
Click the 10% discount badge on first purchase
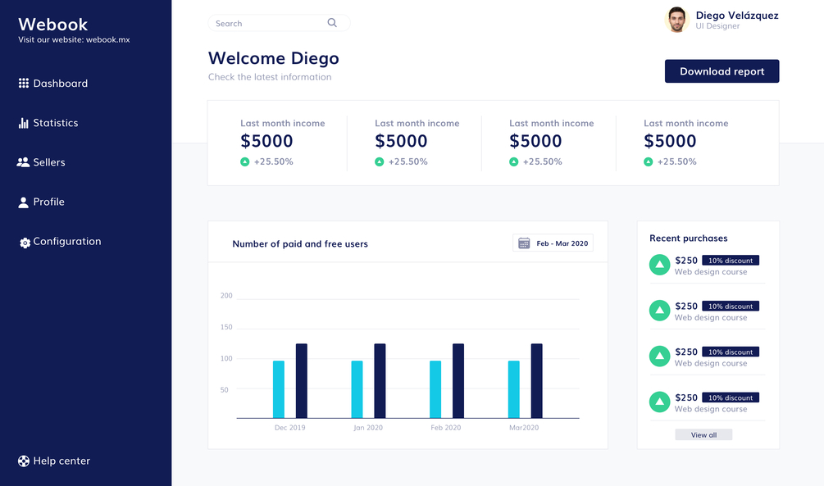tap(731, 261)
